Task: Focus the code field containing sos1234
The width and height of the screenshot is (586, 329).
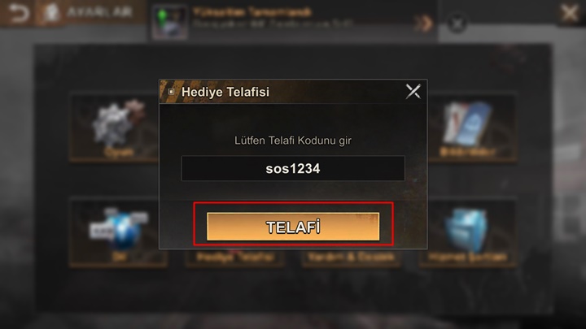Action: (293, 168)
